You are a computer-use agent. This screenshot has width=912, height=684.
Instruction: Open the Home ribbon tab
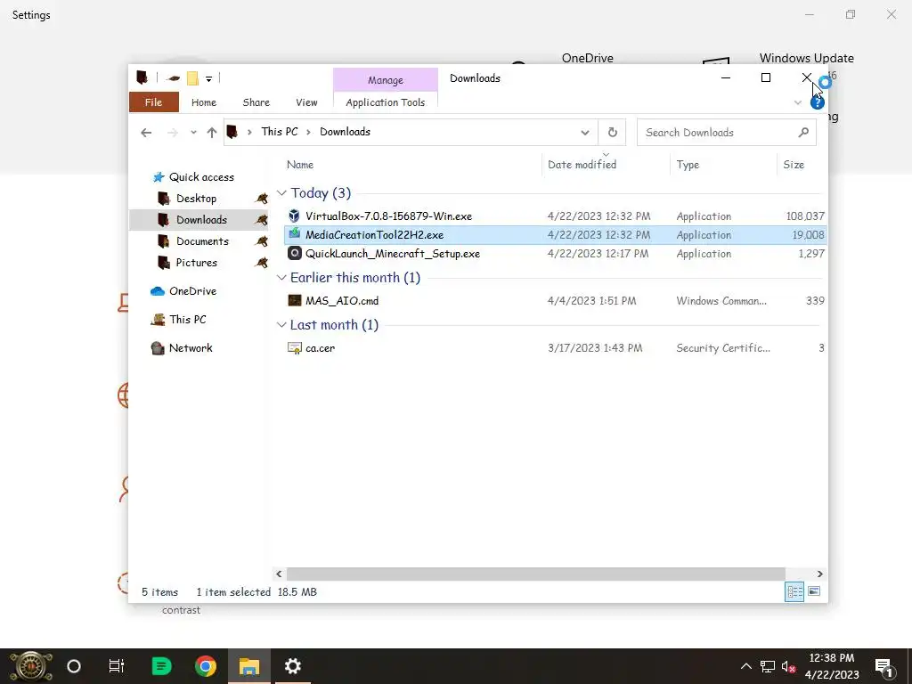[204, 102]
